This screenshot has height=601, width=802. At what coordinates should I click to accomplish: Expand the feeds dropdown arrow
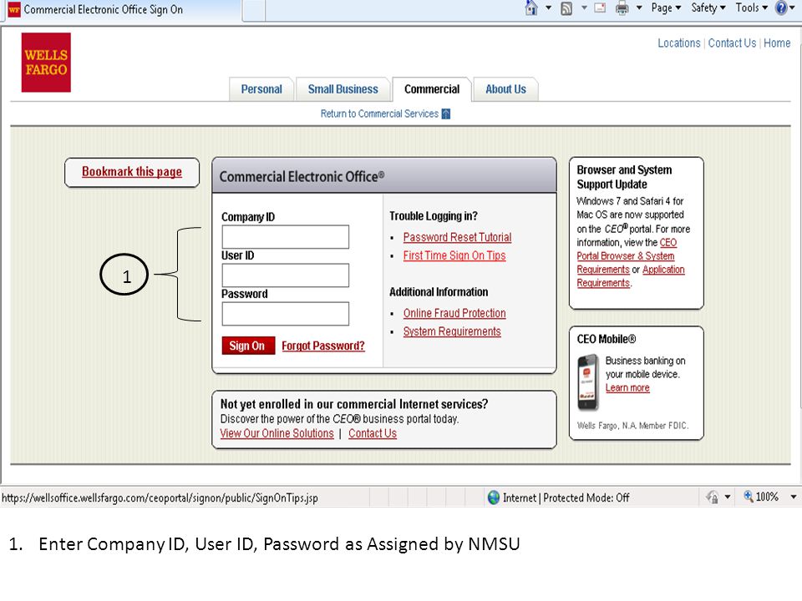584,8
